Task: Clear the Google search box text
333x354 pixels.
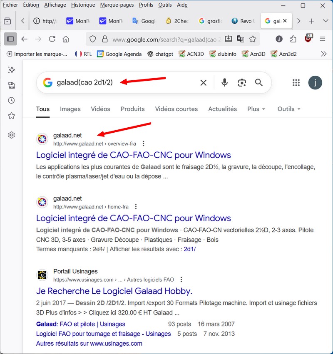Action: pyautogui.click(x=203, y=83)
